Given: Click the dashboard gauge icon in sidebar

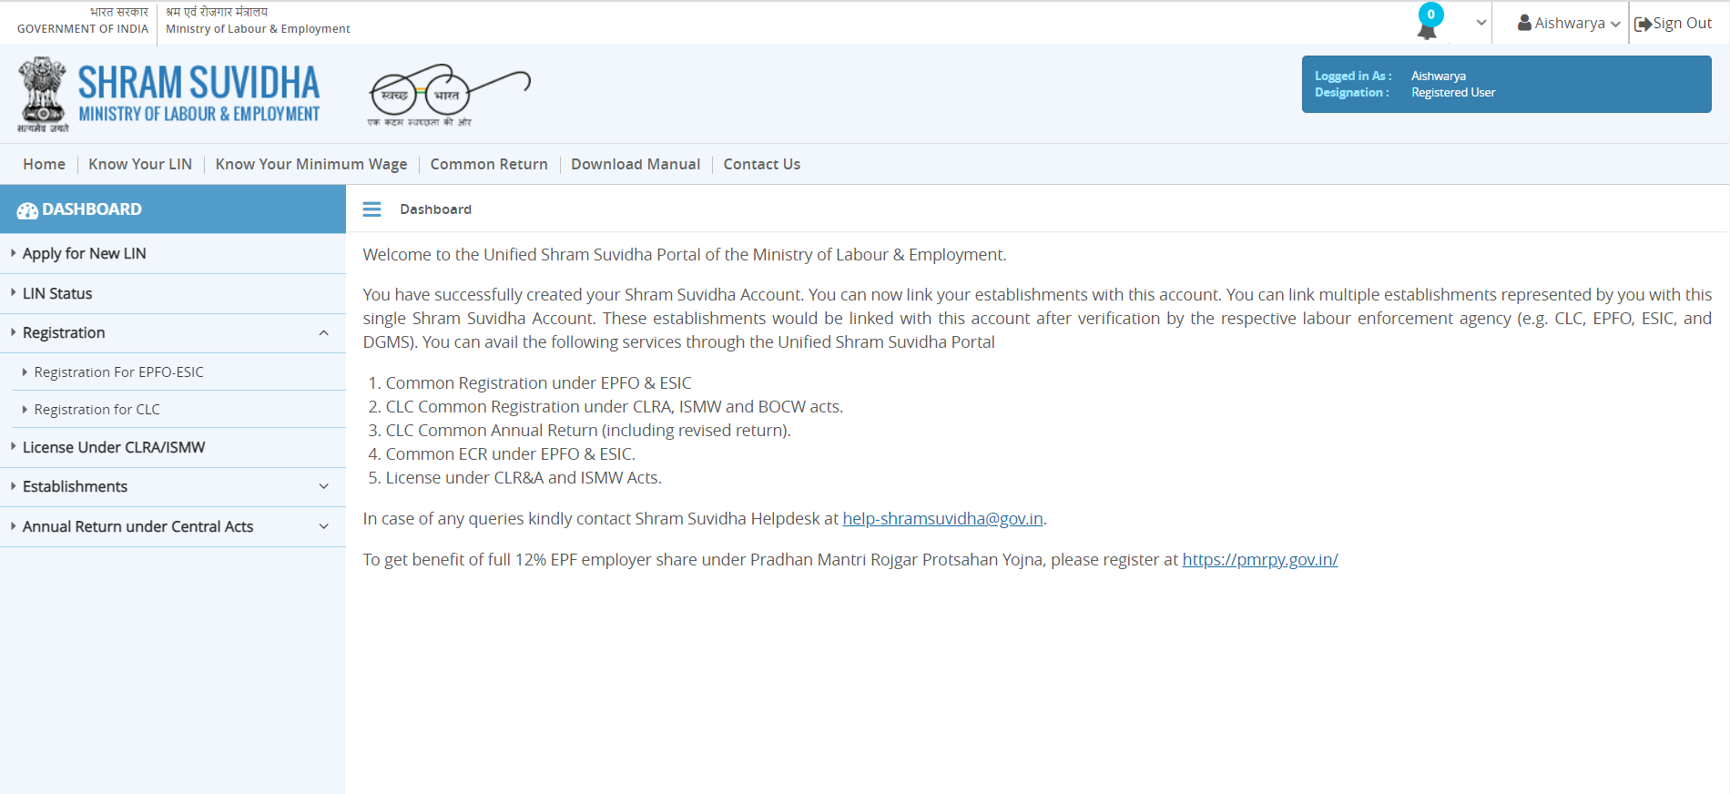Looking at the screenshot, I should [27, 210].
